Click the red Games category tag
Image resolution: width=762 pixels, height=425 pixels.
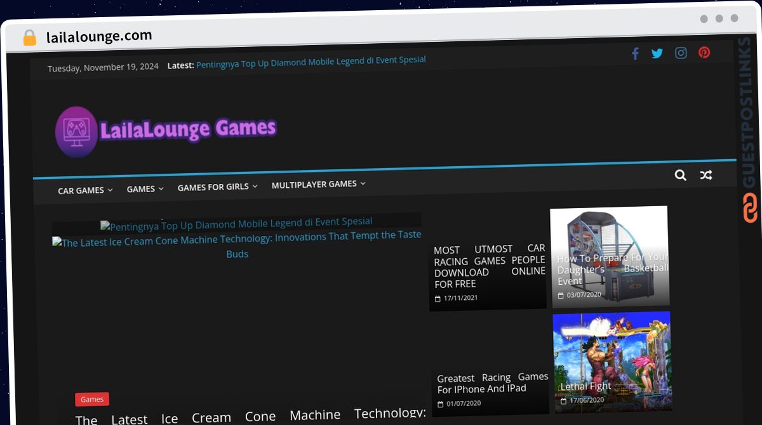tap(92, 400)
